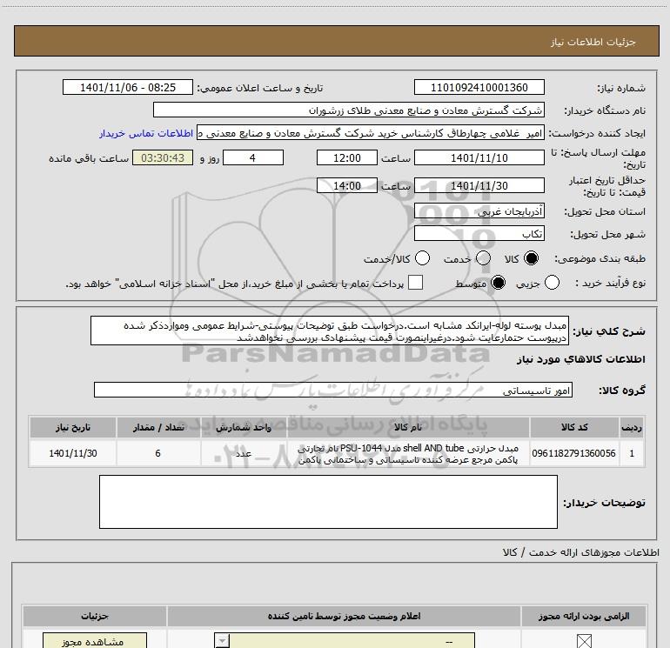
Task: Click the اطلاعات کالاهای مورد نیاز heading
Action: pyautogui.click(x=580, y=359)
